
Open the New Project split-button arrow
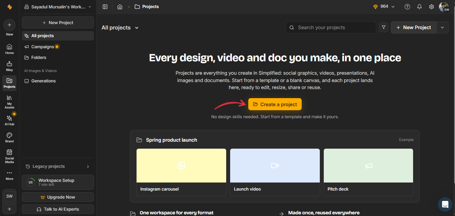point(442,27)
